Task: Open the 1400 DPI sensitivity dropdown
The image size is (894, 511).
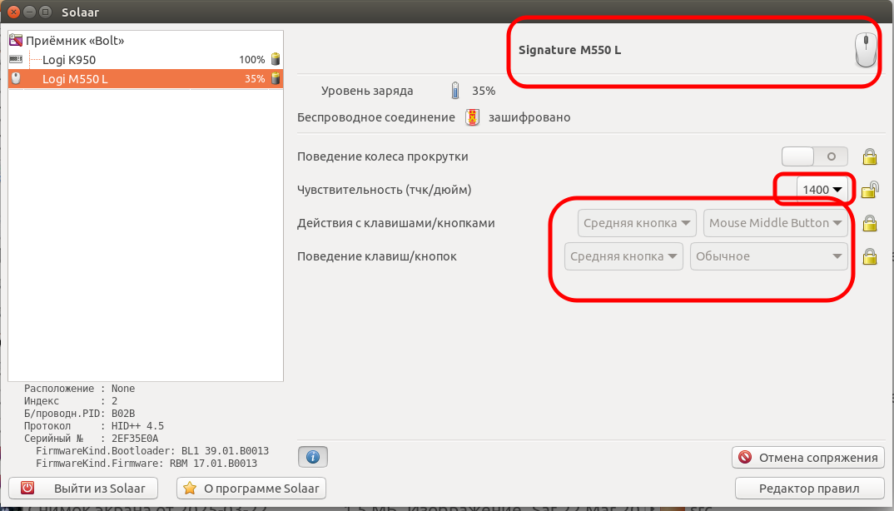Action: click(822, 190)
